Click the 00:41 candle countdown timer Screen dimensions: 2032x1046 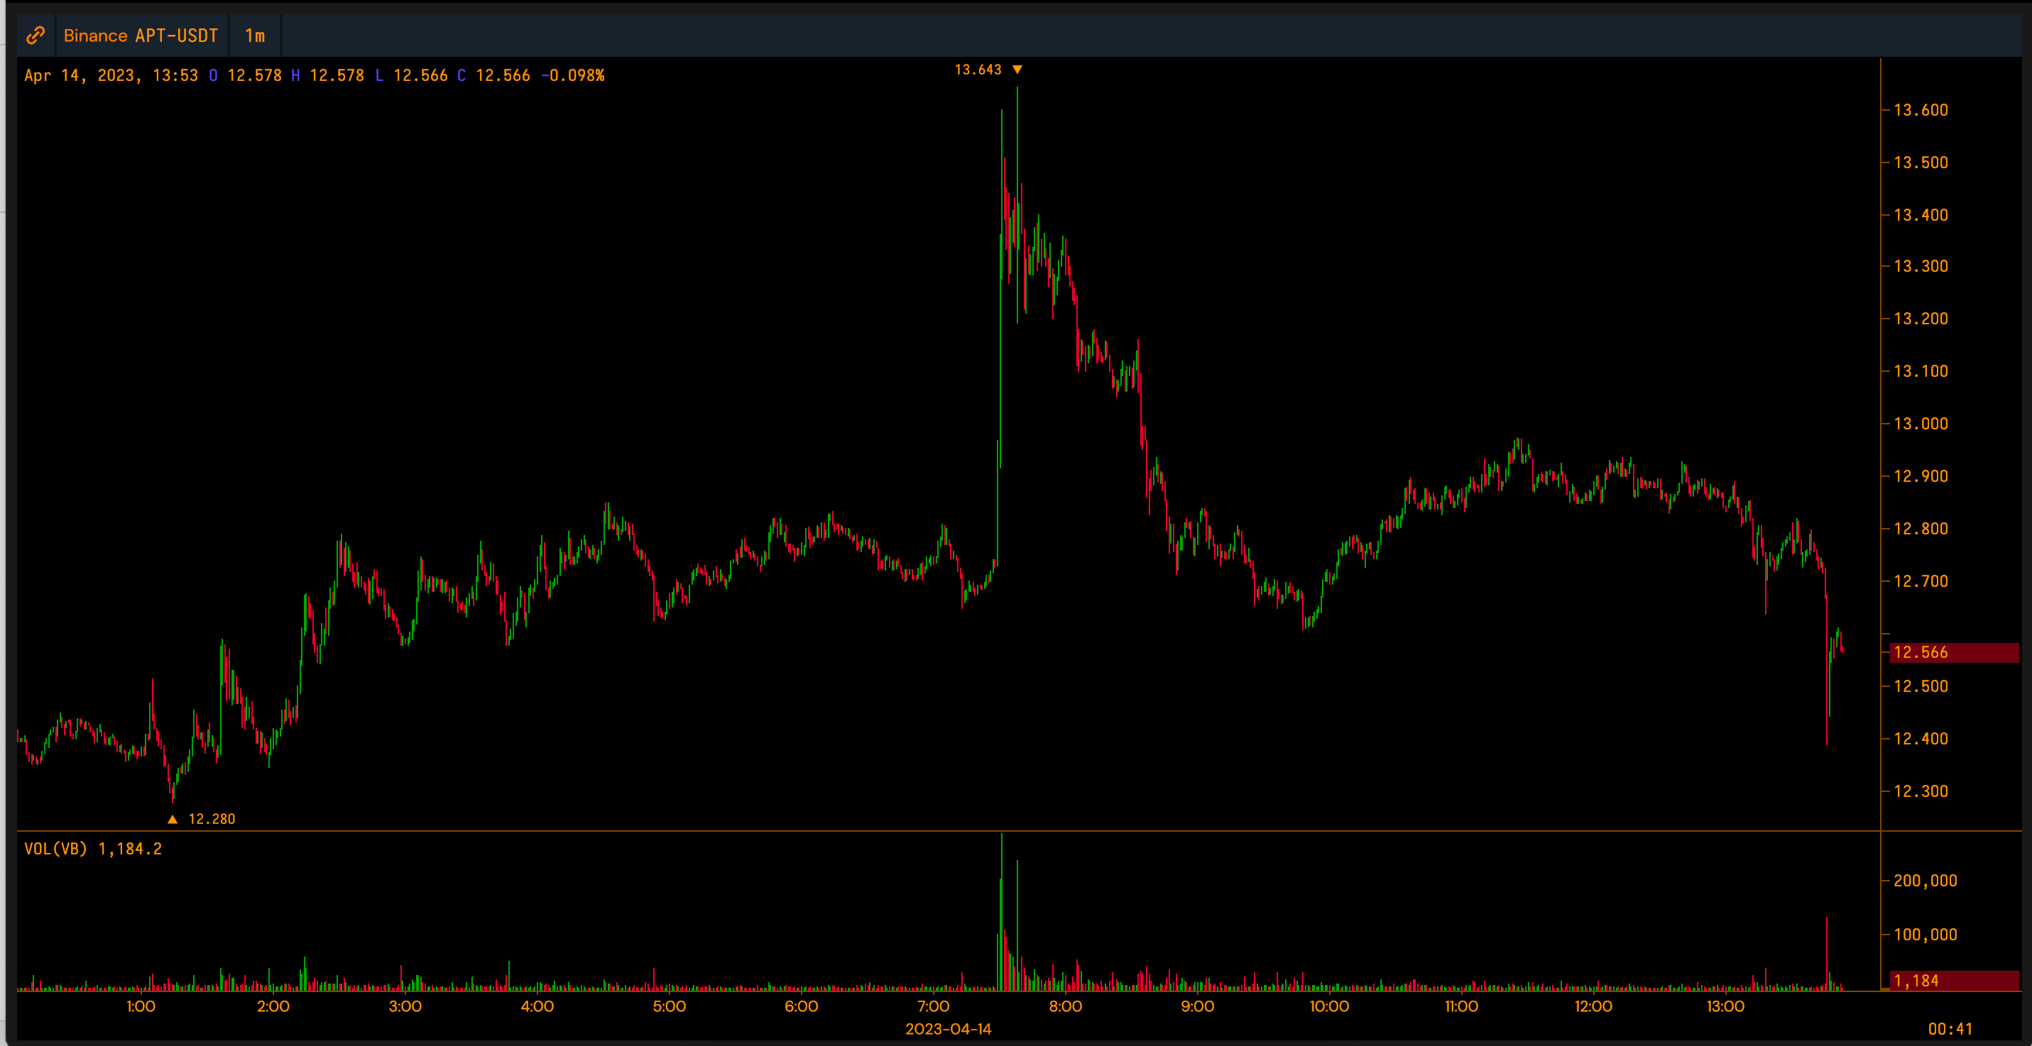1949,1029
